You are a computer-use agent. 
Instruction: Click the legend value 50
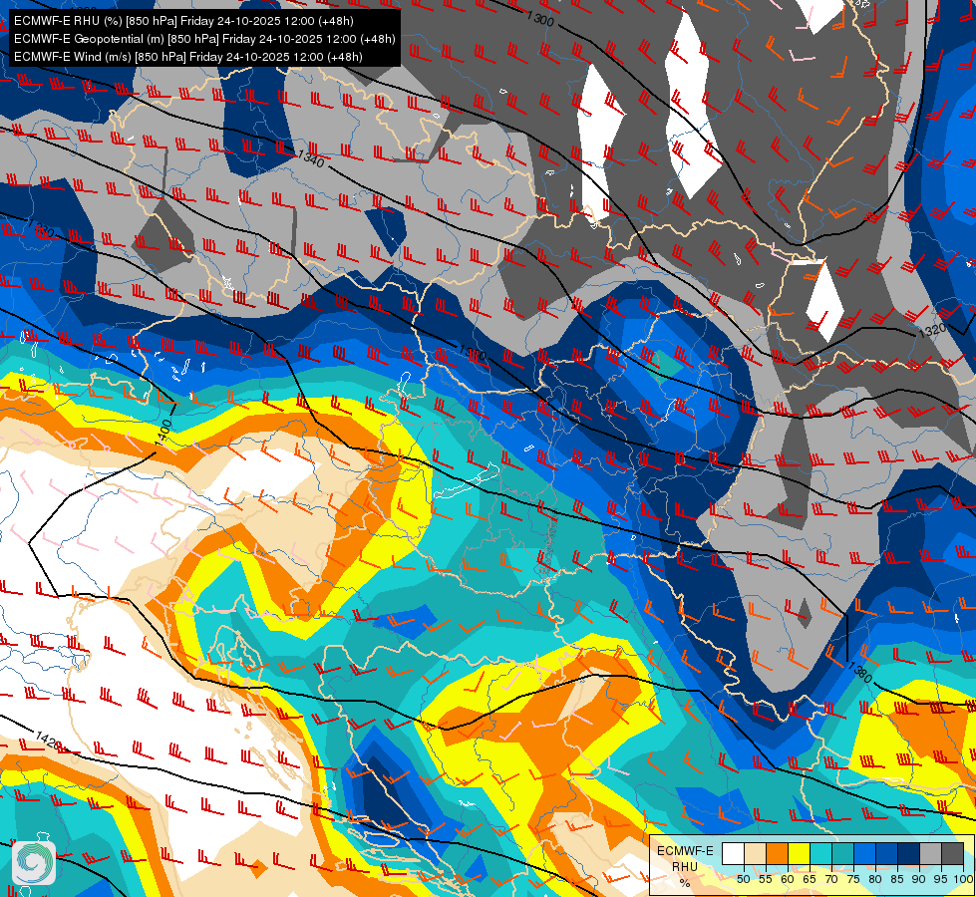744,879
